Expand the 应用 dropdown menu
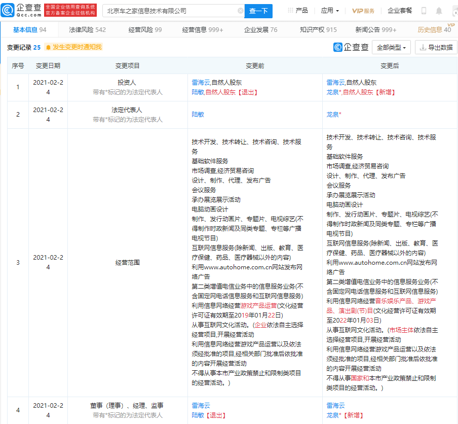 coord(330,11)
